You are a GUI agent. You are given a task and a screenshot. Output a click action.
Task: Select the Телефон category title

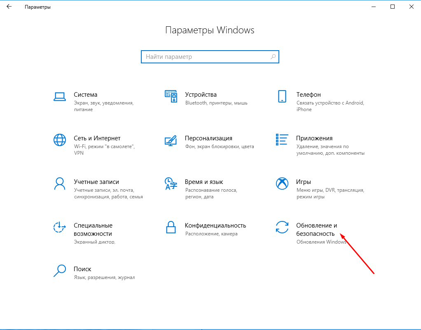tap(309, 95)
